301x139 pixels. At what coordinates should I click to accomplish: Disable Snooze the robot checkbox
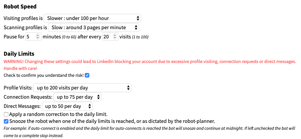coord(6,121)
